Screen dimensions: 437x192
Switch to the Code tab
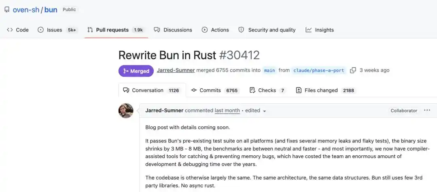(x=18, y=30)
